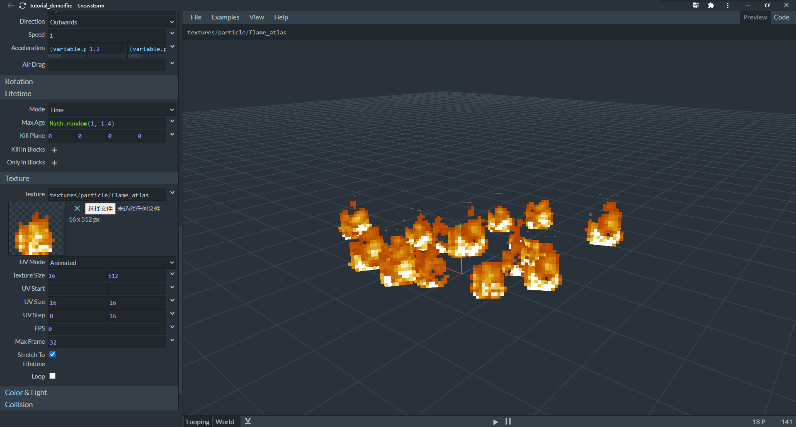Open the three-dot browser menu
Image resolution: width=796 pixels, height=427 pixels.
728,5
